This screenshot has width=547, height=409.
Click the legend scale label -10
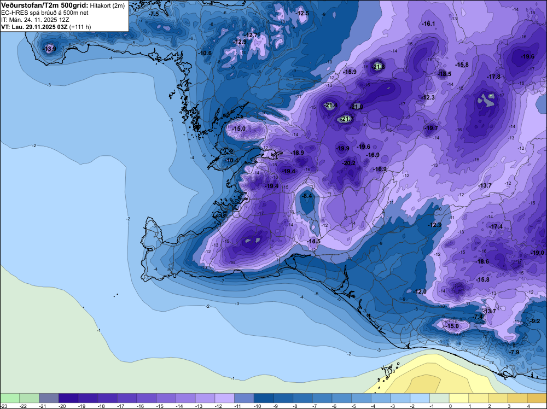pos(257,406)
